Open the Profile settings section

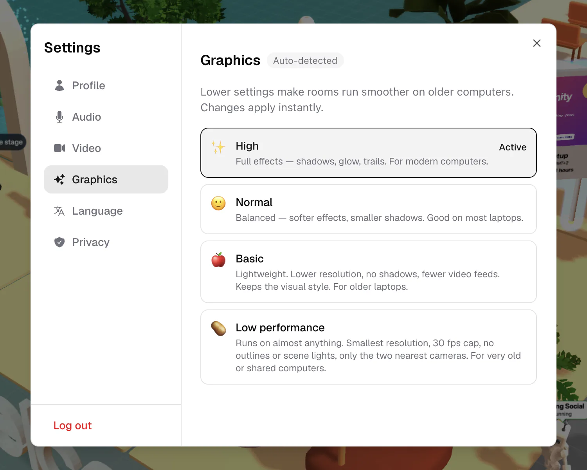click(x=106, y=85)
